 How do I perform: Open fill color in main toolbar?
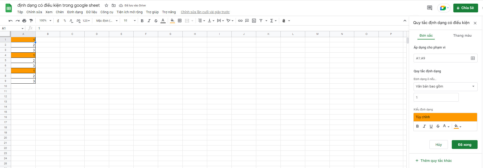tap(172, 21)
